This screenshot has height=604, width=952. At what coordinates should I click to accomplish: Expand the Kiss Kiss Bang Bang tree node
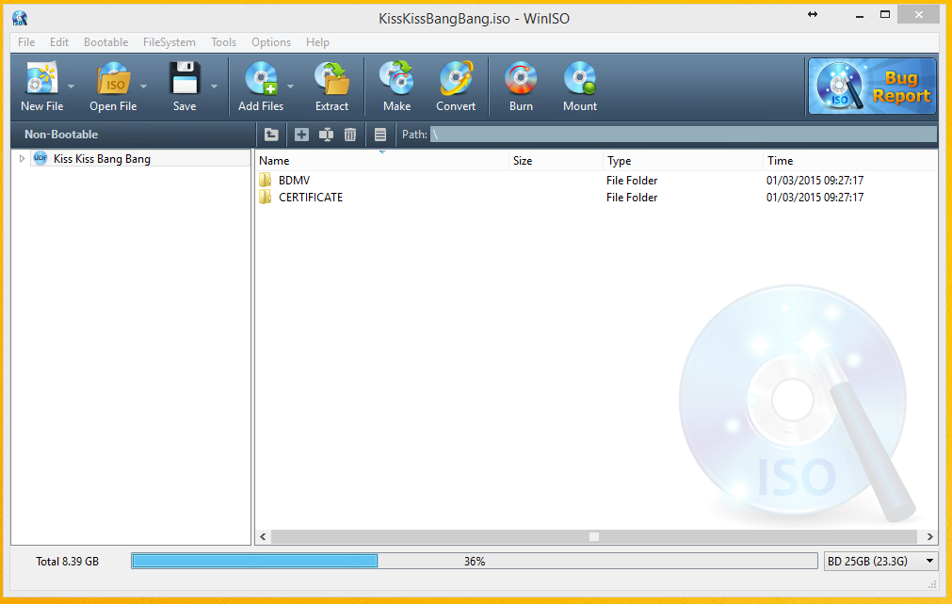(22, 159)
